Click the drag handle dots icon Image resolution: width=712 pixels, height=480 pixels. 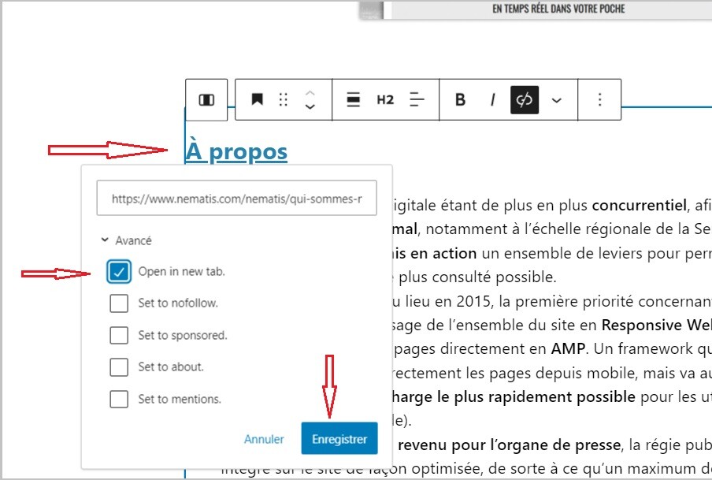point(284,100)
